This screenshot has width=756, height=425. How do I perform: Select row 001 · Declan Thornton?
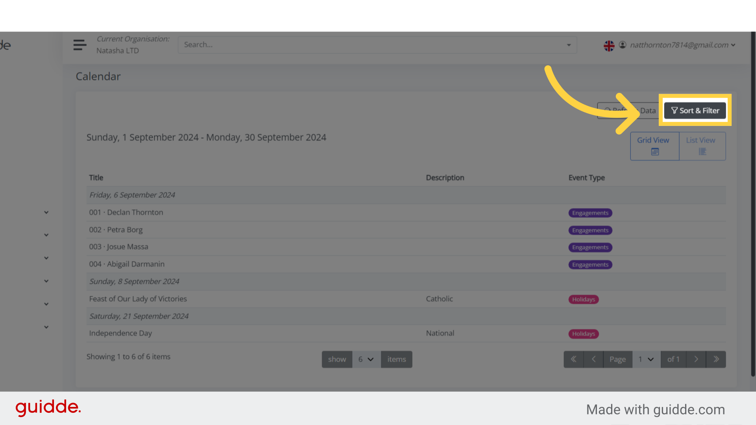click(x=406, y=213)
